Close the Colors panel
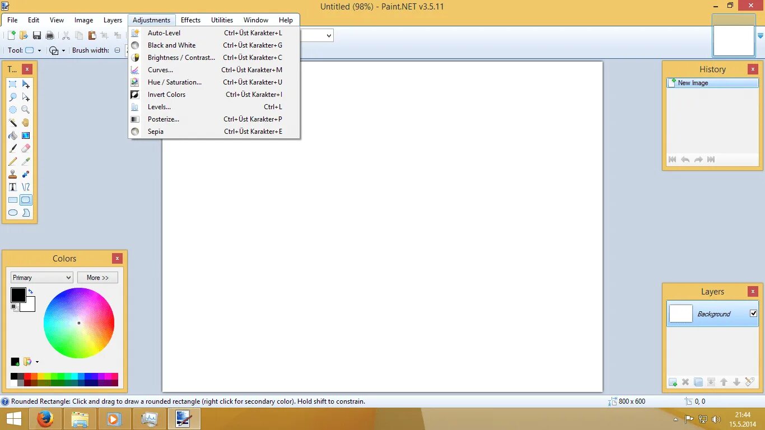 click(117, 258)
